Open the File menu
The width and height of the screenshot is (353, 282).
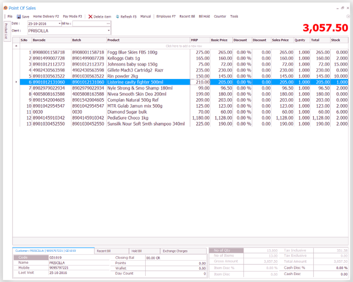[10, 17]
